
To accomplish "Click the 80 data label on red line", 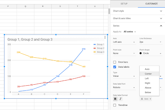I will point(70,79).
